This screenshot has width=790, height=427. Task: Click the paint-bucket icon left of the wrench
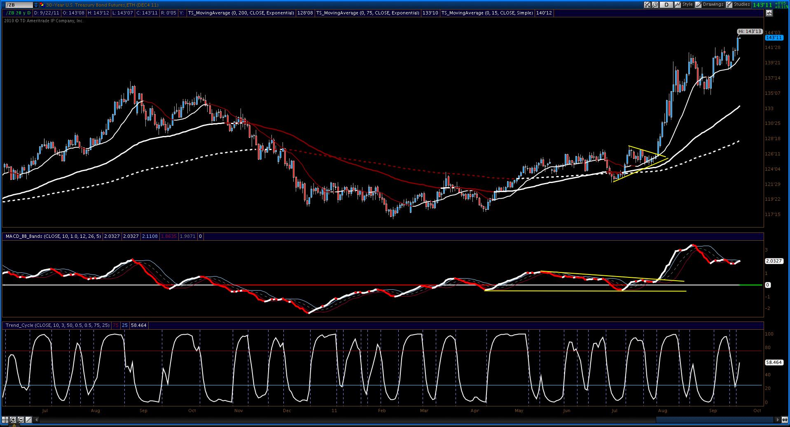point(647,5)
